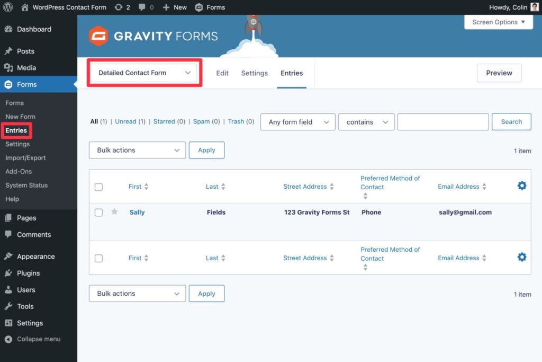Click the sidebar Settings sliders icon
This screenshot has width=542, height=362.
[x=8, y=323]
